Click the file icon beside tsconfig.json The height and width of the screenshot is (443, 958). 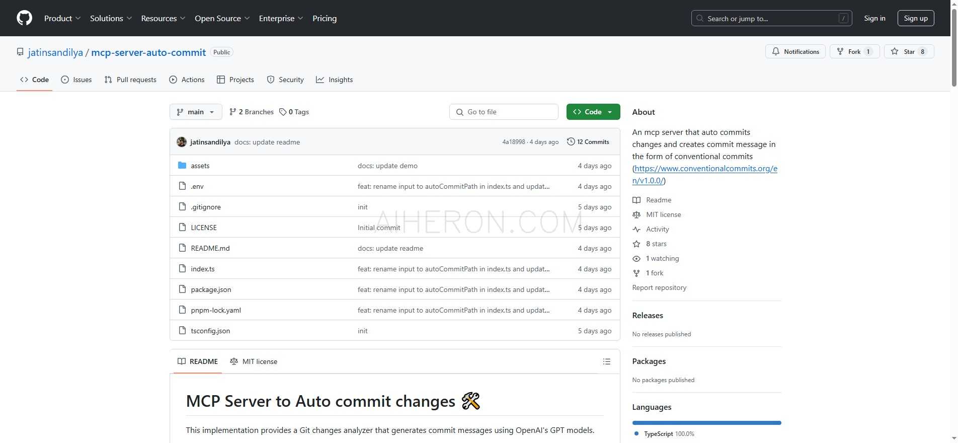(x=182, y=330)
